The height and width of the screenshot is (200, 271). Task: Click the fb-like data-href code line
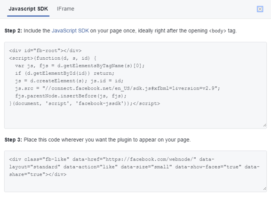point(112,159)
